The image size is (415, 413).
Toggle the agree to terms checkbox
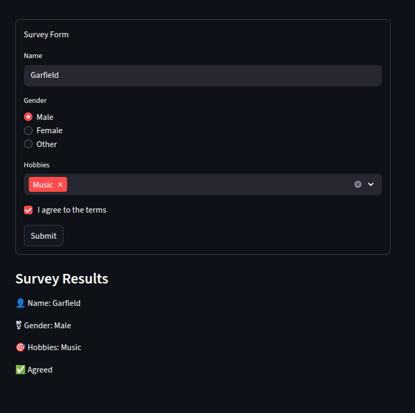(28, 210)
